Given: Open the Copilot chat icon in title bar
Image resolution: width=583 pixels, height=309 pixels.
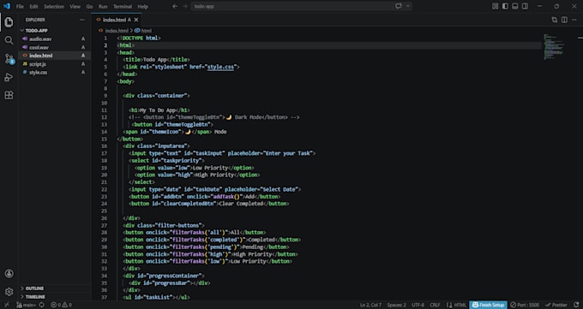Looking at the screenshot, I should coord(399,6).
